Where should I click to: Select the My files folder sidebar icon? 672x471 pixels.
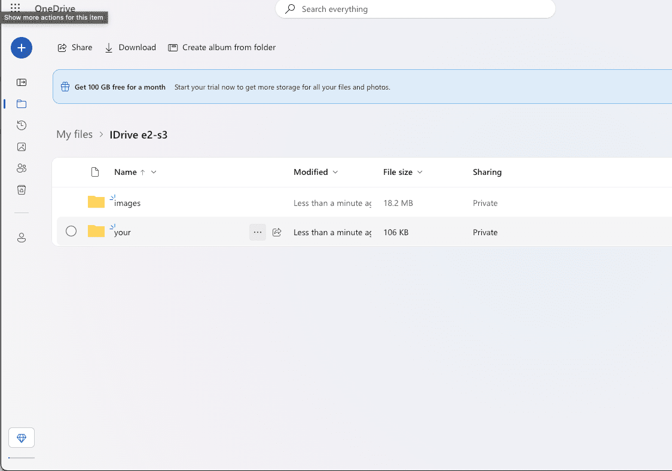pyautogui.click(x=22, y=104)
